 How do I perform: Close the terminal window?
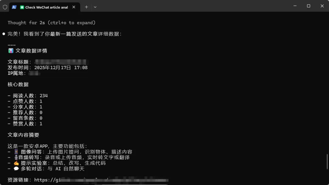[322, 6]
